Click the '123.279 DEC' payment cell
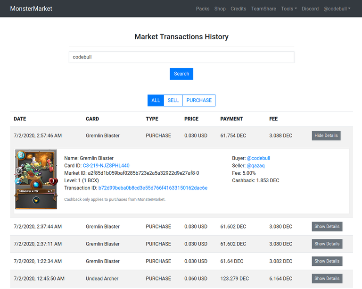The image size is (362, 289). pyautogui.click(x=234, y=279)
